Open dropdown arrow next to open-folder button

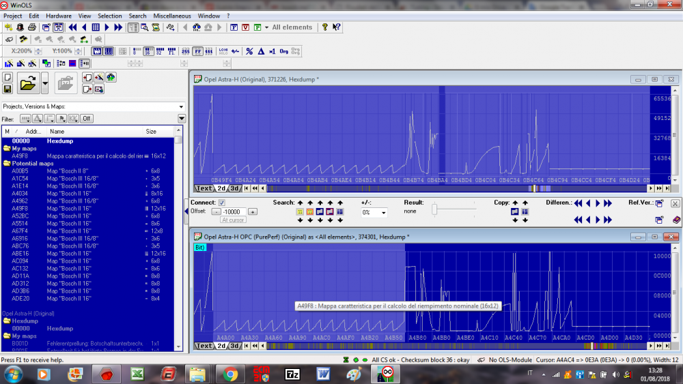45,83
